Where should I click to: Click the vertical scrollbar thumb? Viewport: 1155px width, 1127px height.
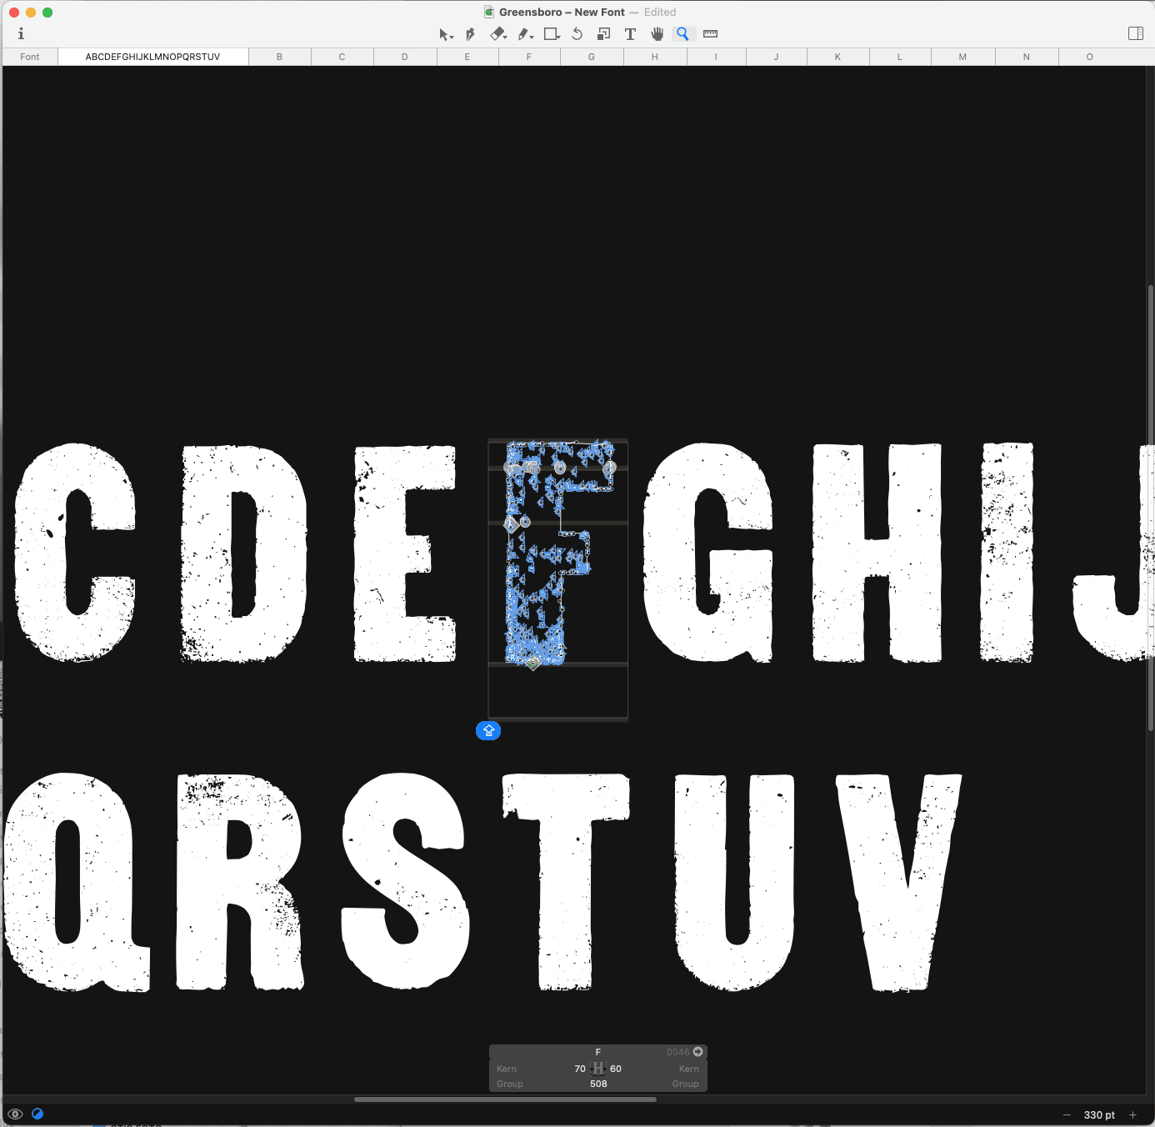(x=1151, y=508)
